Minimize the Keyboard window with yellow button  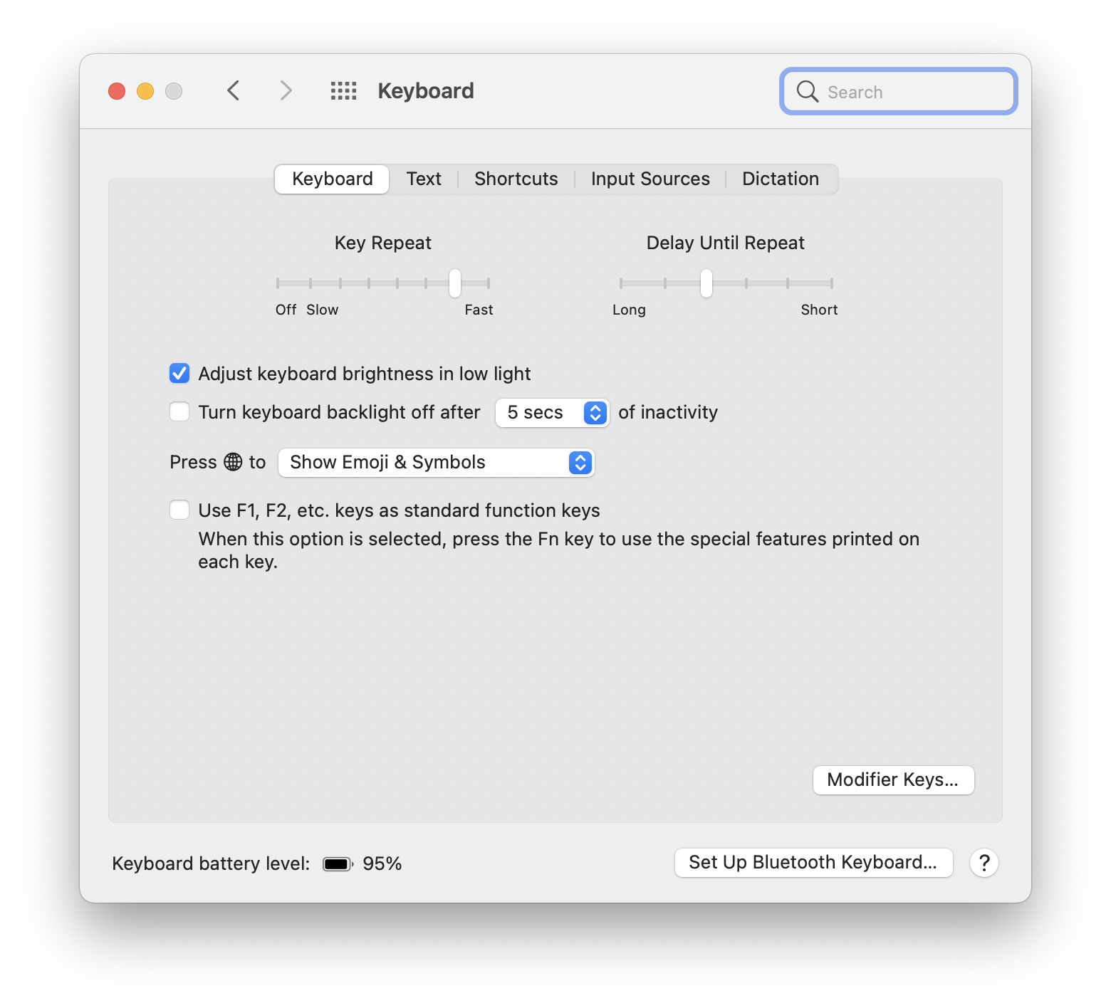tap(145, 91)
